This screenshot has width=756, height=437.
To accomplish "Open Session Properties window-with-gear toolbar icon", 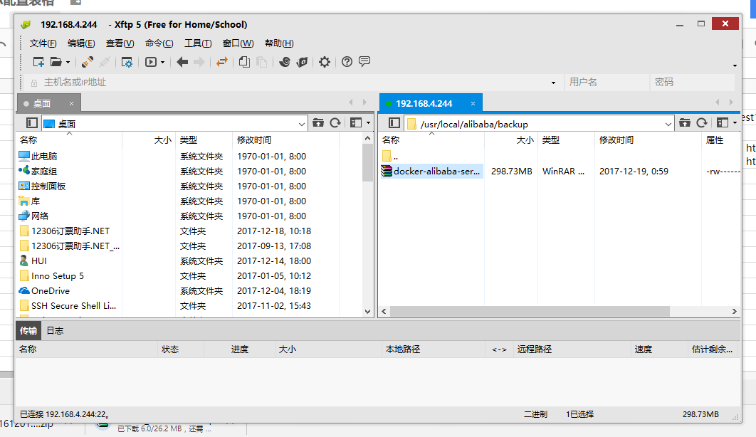I will [x=127, y=62].
